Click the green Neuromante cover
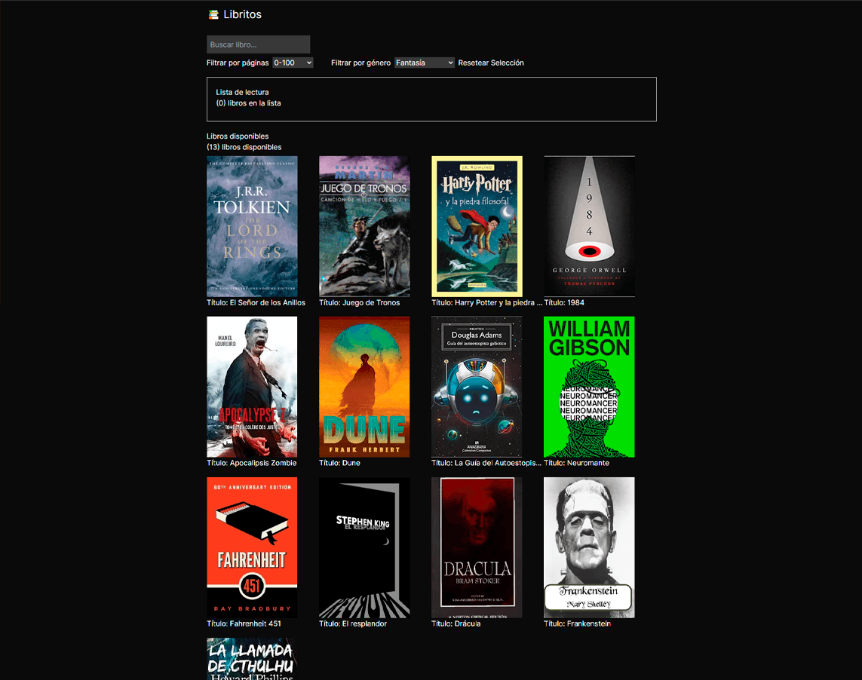This screenshot has width=862, height=680. [589, 387]
